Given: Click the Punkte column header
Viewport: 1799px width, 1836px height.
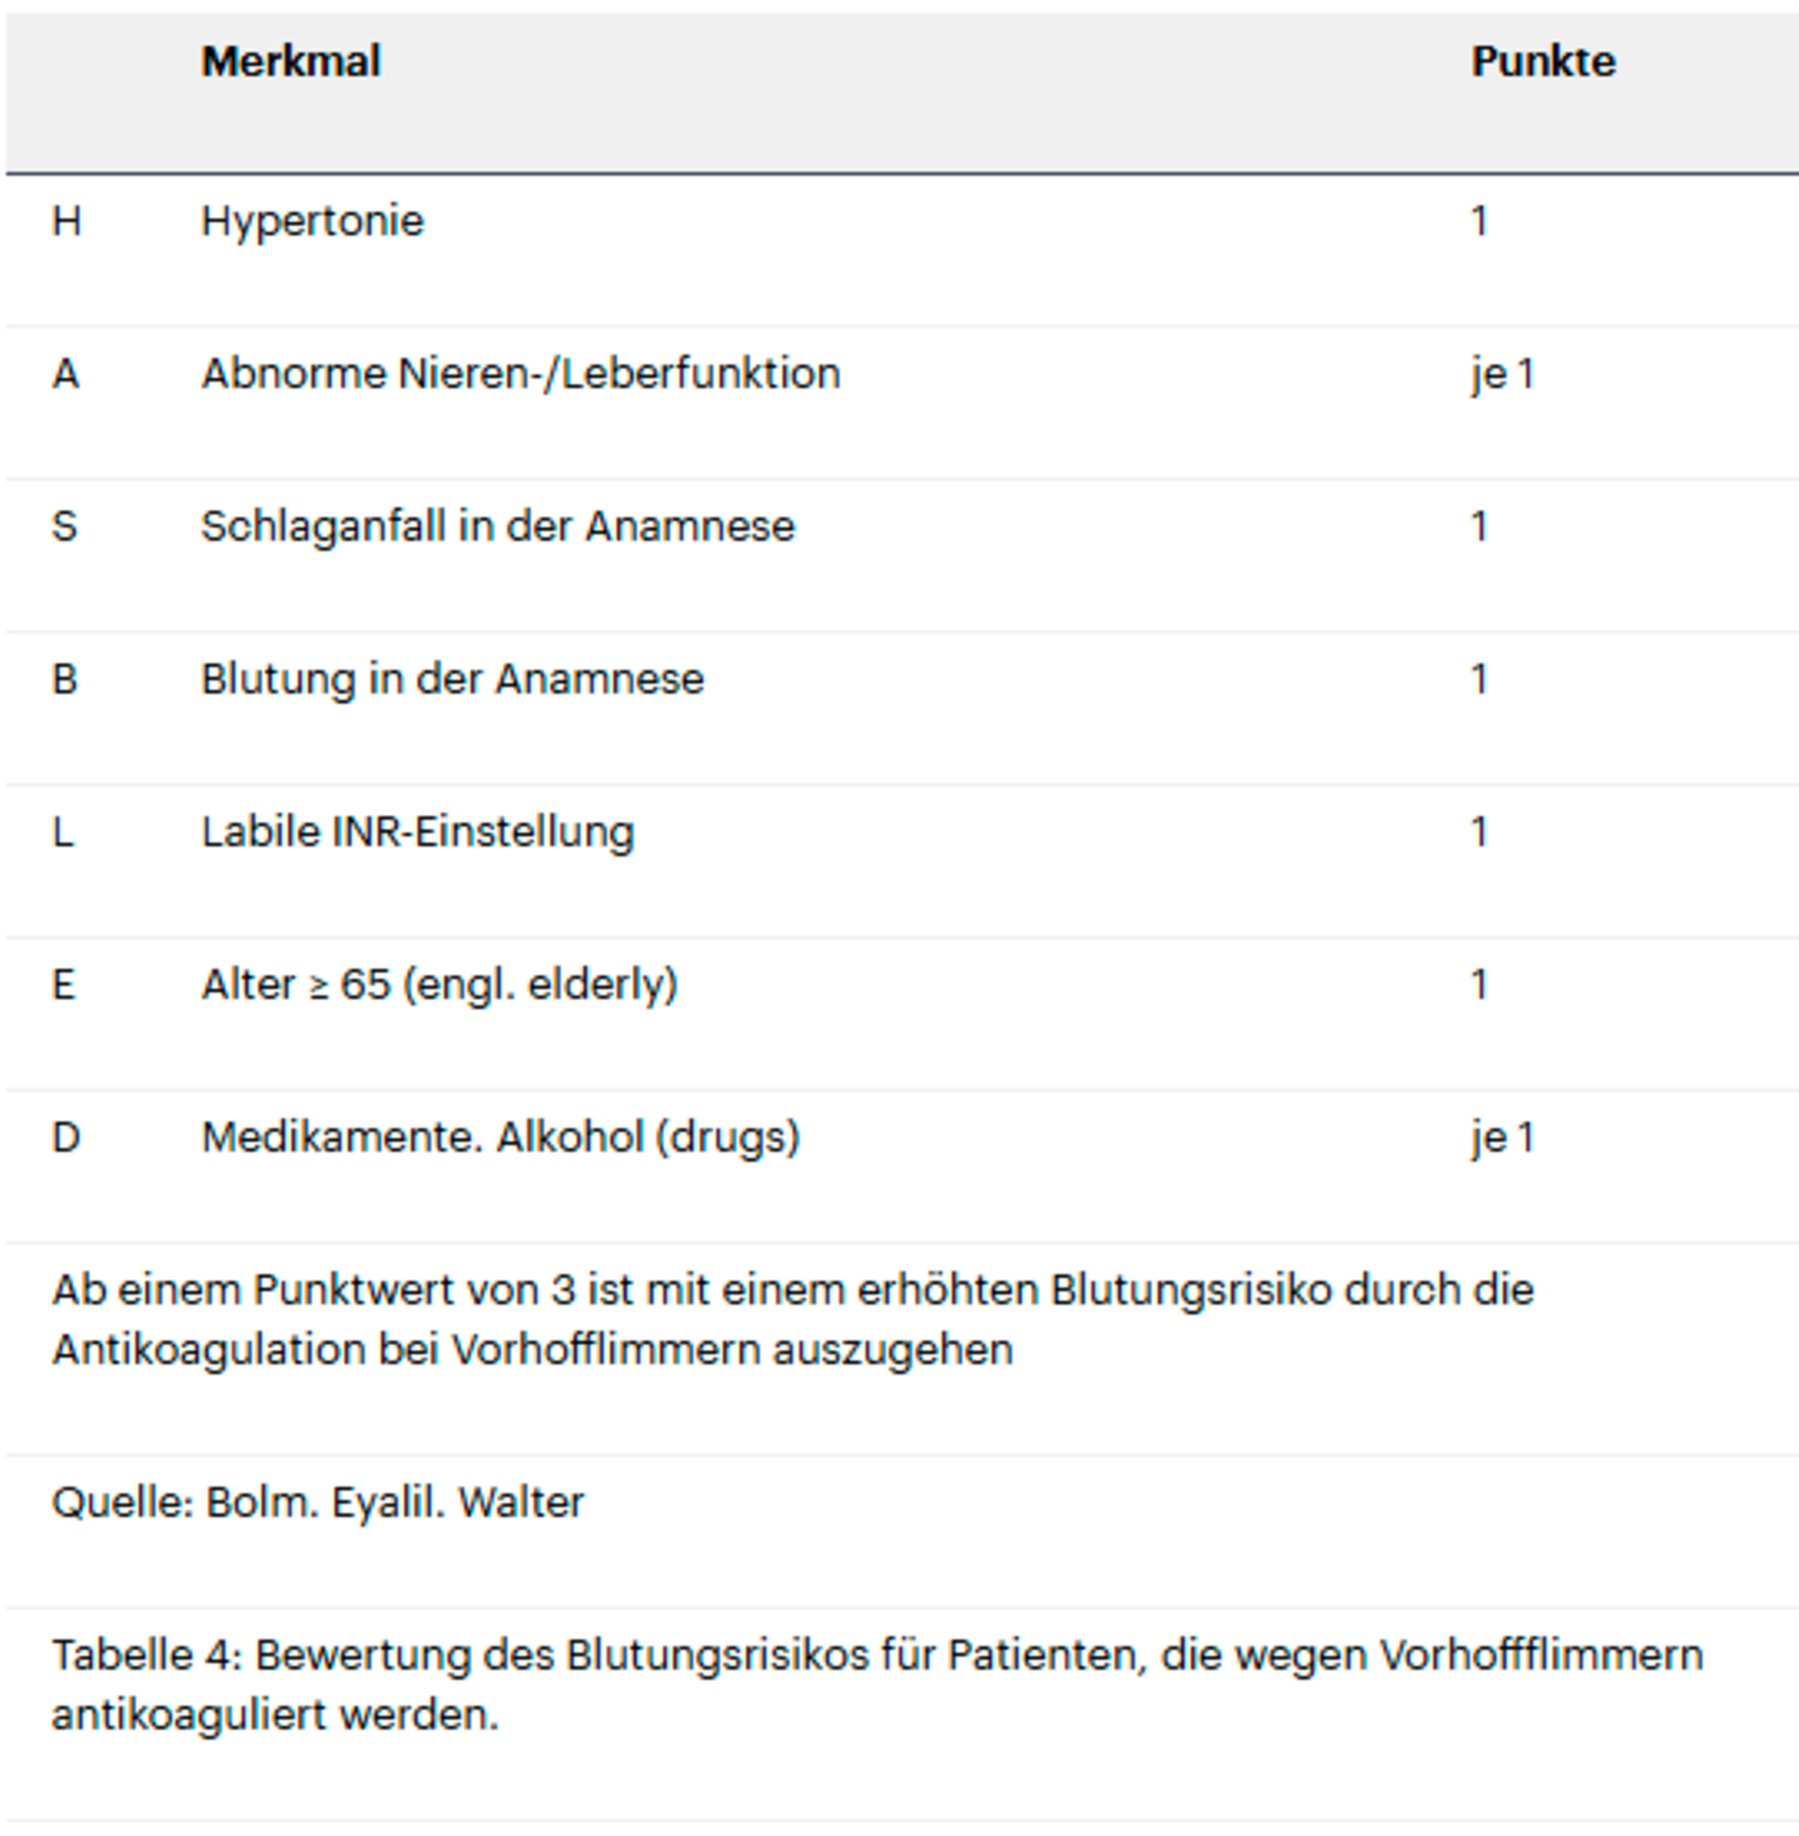Looking at the screenshot, I should (x=1542, y=62).
